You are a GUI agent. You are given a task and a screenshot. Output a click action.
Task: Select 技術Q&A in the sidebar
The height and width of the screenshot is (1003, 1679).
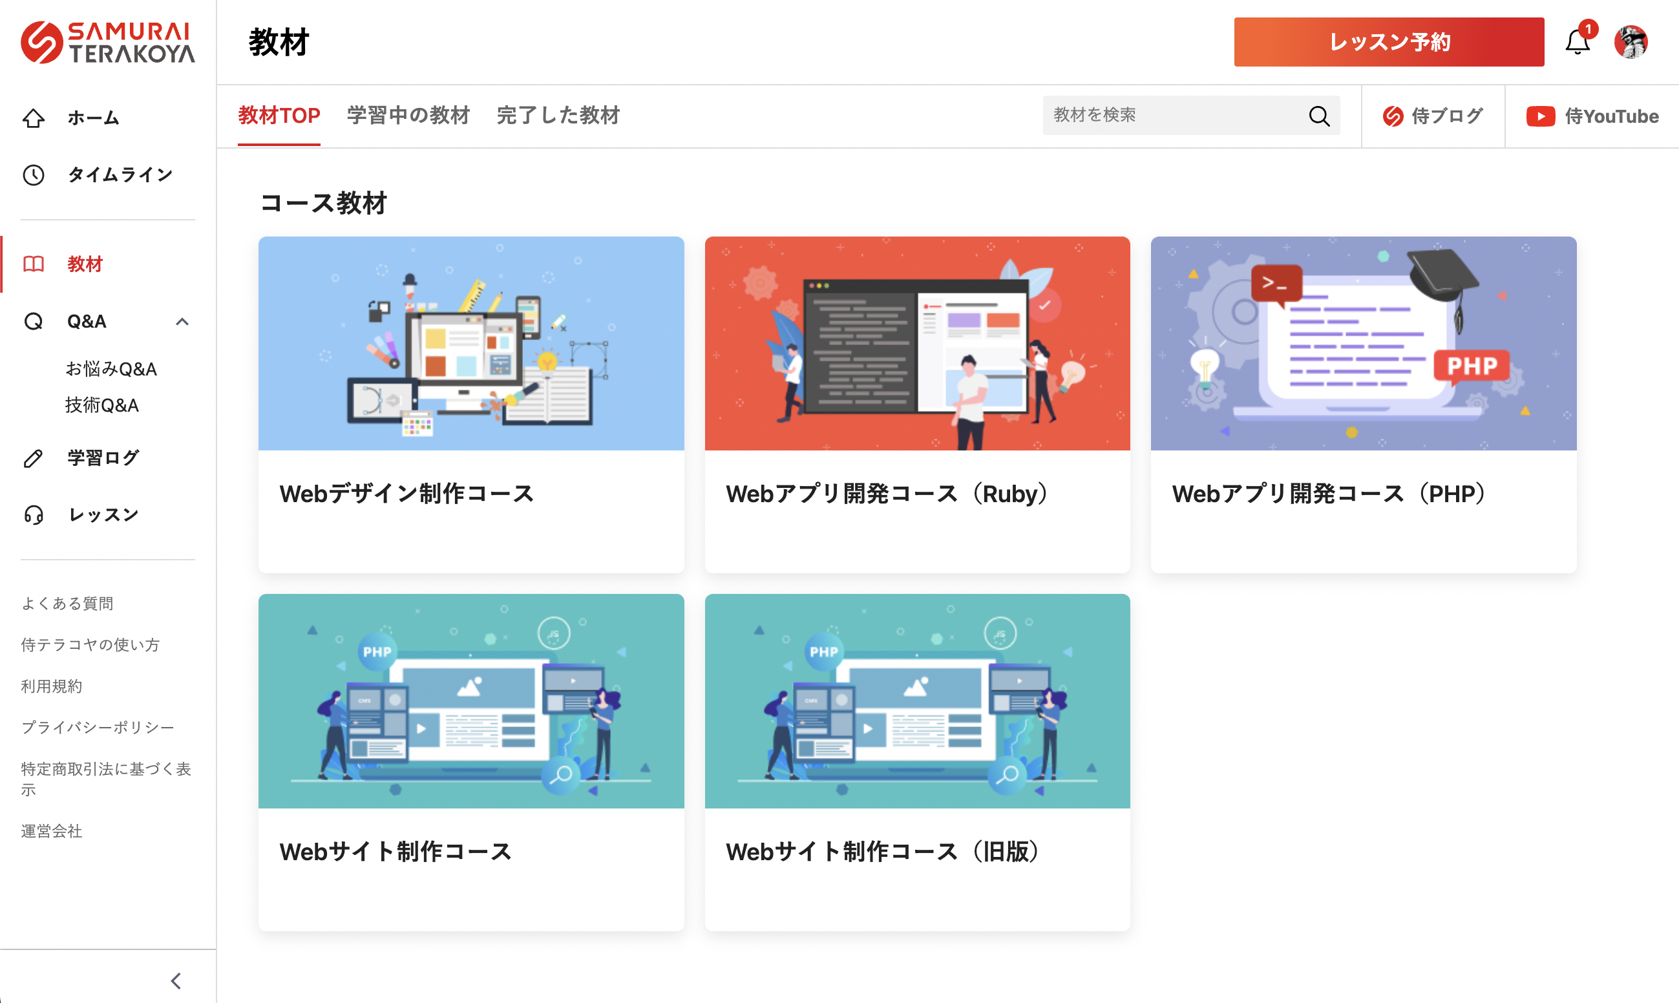(102, 405)
